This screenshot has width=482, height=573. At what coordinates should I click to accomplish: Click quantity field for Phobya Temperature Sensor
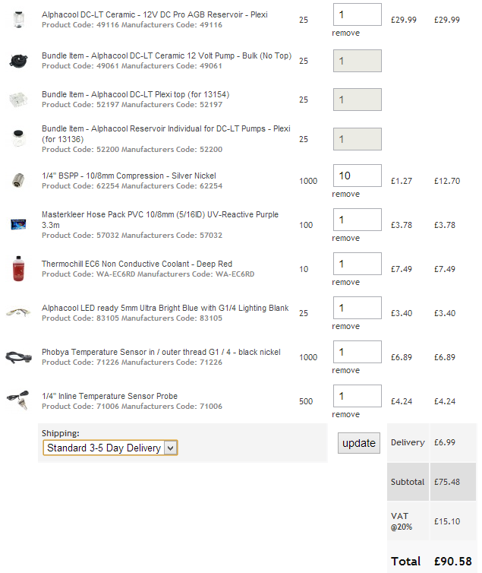pyautogui.click(x=358, y=352)
